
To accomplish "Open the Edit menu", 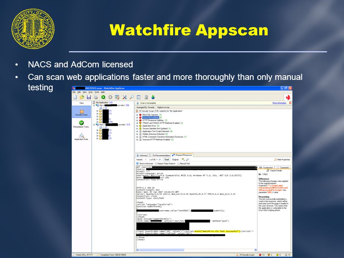I will tap(79, 92).
